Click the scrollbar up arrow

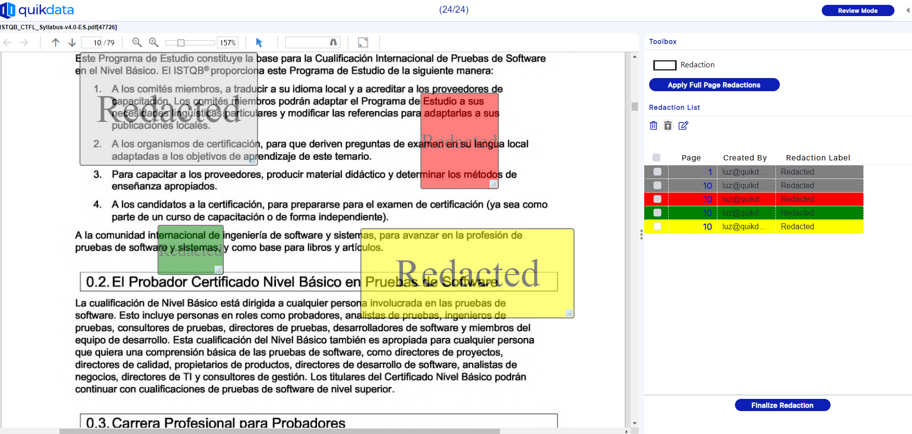pos(634,57)
